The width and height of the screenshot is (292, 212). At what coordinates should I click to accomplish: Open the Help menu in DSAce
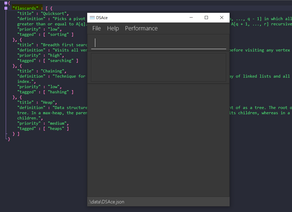(113, 28)
